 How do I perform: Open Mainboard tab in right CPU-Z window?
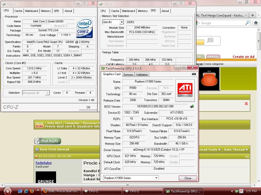128,11
